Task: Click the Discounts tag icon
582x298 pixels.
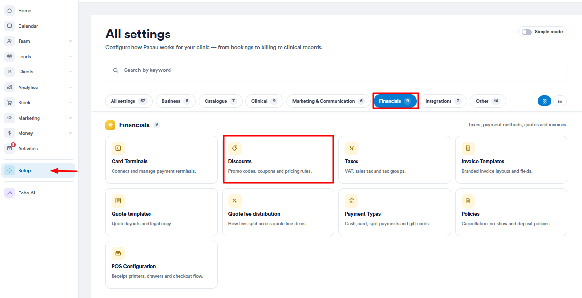Action: pos(235,148)
